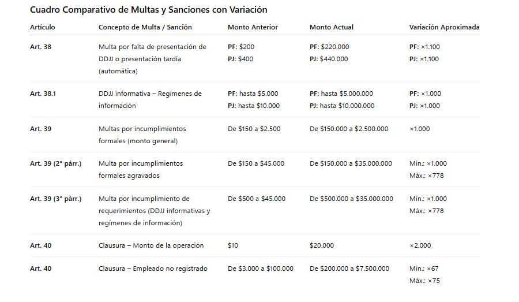Image resolution: width=519 pixels, height=302 pixels.
Task: Select the "De $3.000 a $100.000" cell
Action: (261, 269)
